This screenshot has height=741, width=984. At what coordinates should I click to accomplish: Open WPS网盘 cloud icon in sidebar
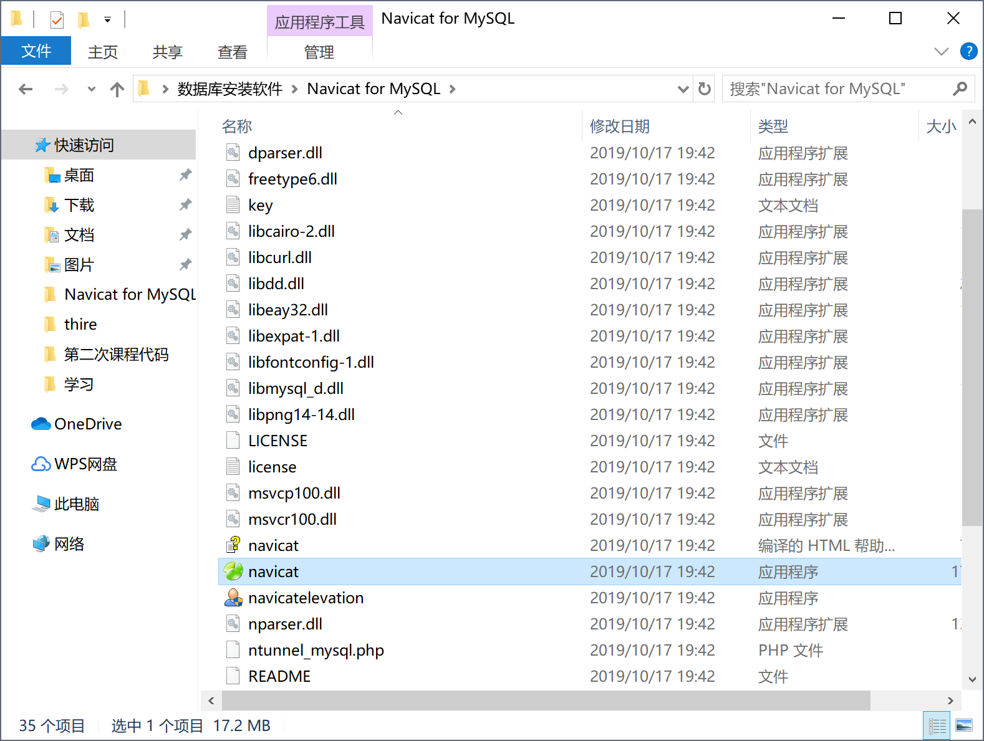point(41,464)
